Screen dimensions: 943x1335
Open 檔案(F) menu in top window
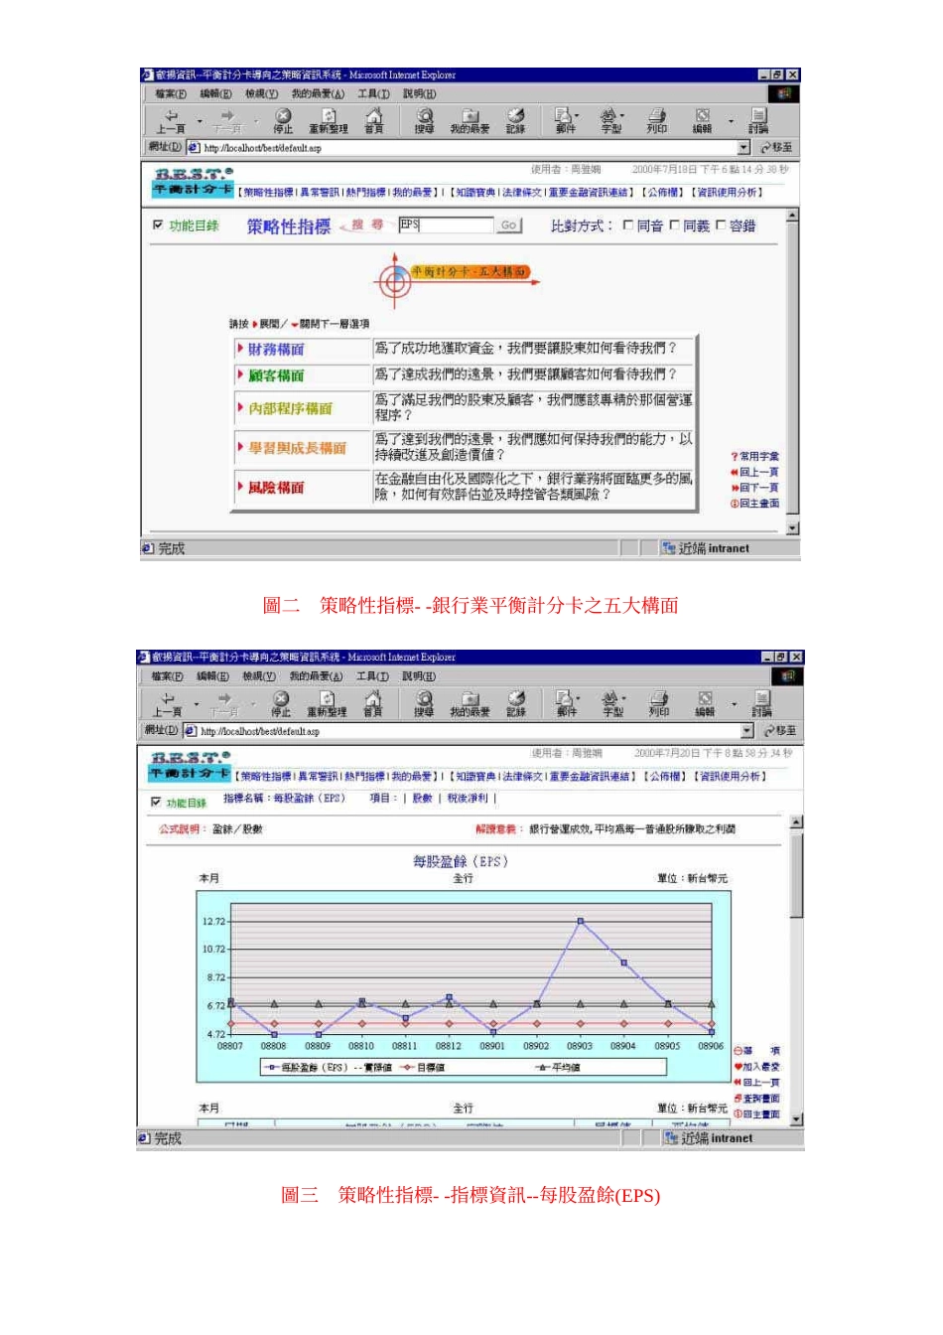coord(172,94)
